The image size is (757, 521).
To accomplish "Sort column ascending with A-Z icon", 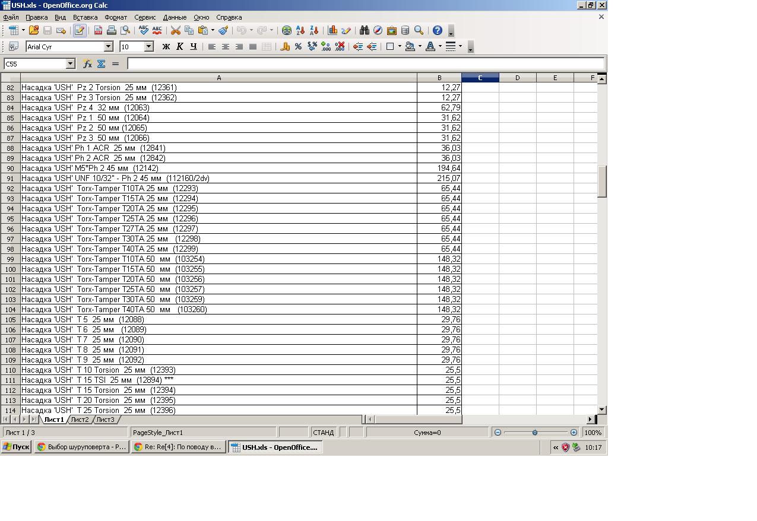I will click(300, 30).
